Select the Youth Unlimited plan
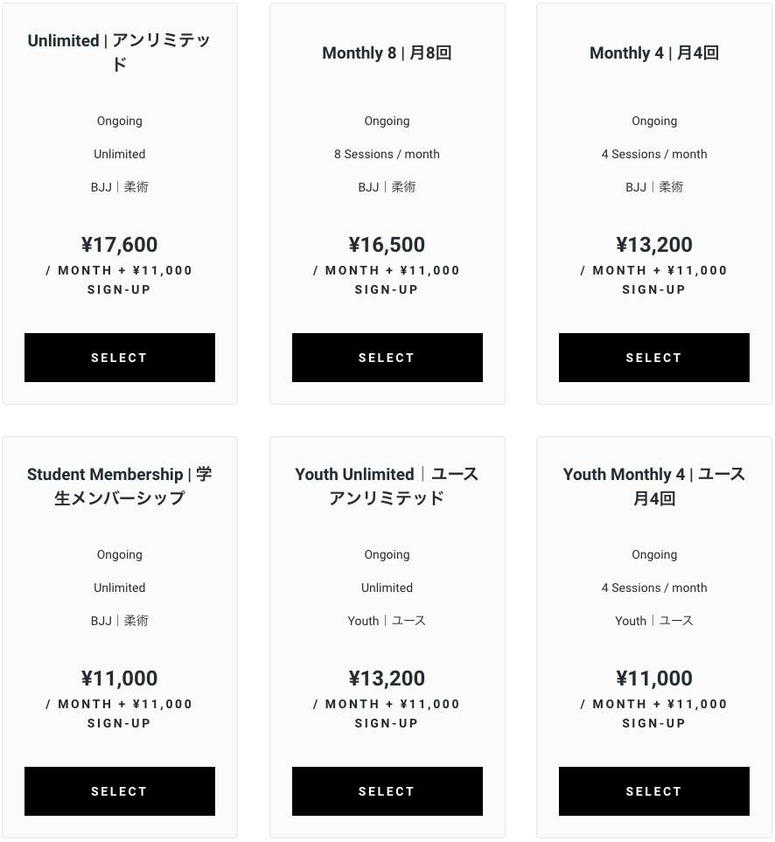 tap(387, 791)
